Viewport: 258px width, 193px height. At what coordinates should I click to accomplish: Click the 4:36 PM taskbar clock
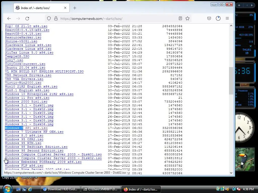click(248, 189)
